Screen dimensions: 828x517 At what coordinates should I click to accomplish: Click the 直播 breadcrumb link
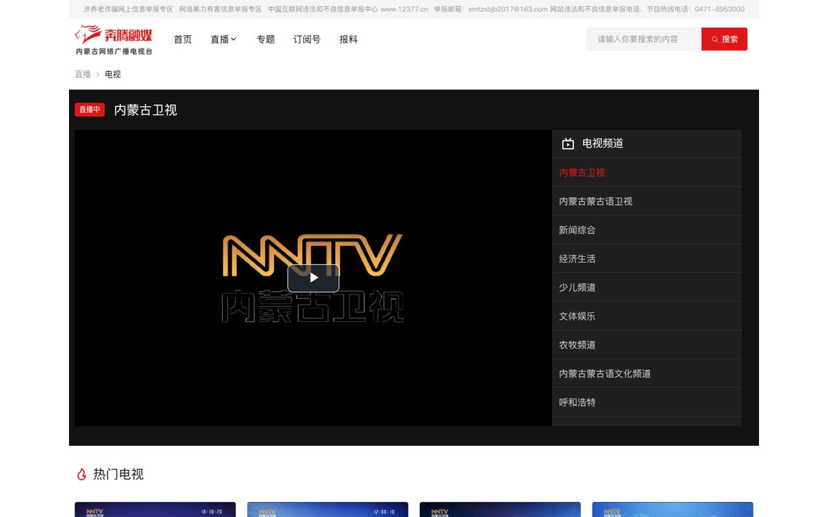[83, 74]
